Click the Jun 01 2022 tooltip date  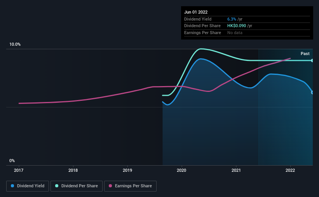click(x=196, y=12)
